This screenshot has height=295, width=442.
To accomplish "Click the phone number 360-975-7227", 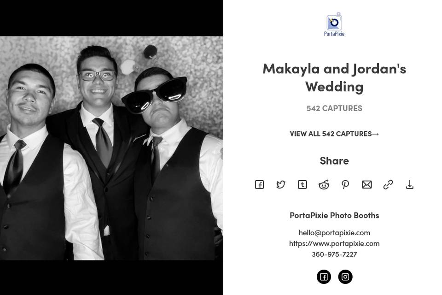I will (x=334, y=254).
